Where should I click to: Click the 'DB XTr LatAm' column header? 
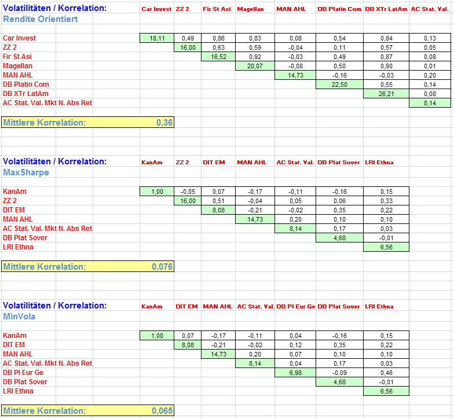coord(386,9)
